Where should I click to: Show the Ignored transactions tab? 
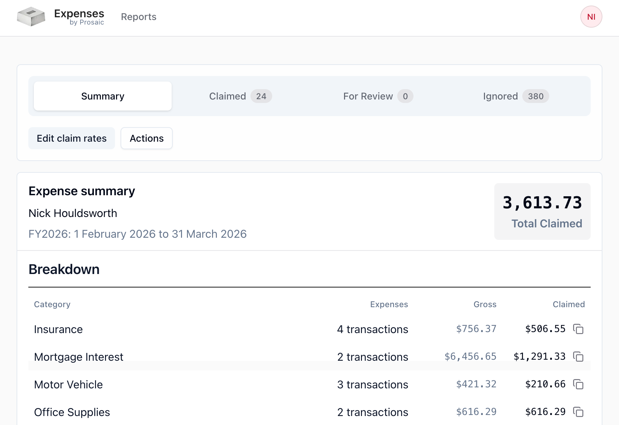tap(516, 96)
